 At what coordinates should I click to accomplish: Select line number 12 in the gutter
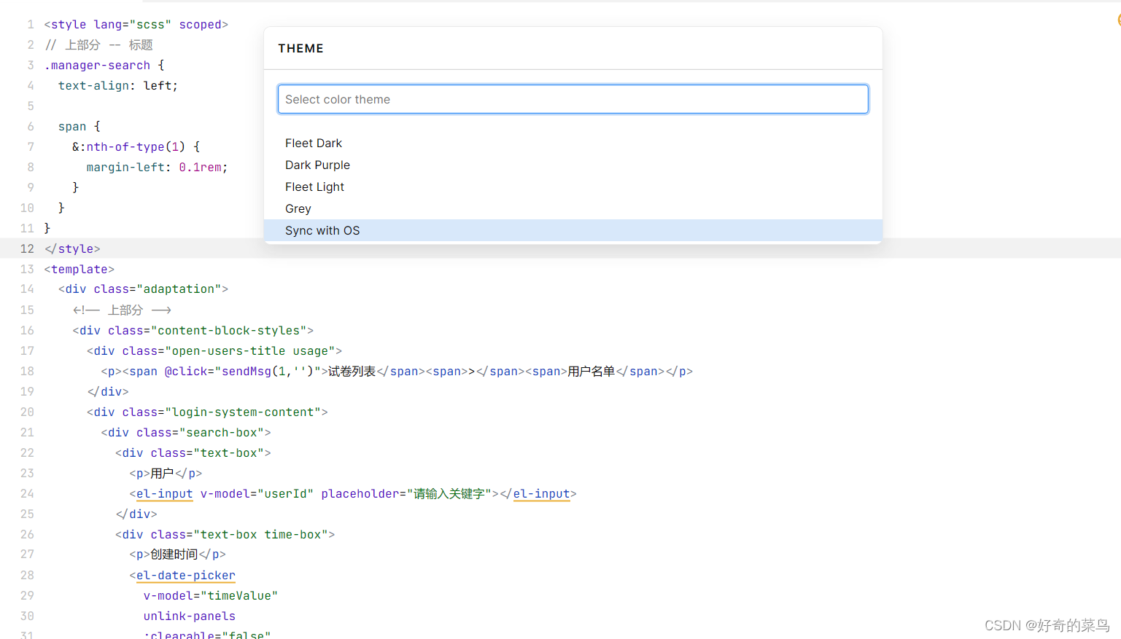pos(27,248)
